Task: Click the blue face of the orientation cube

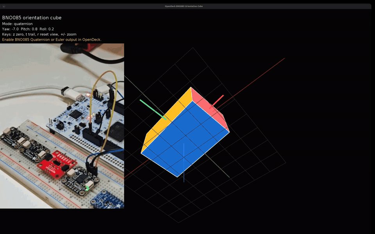Action: point(185,139)
